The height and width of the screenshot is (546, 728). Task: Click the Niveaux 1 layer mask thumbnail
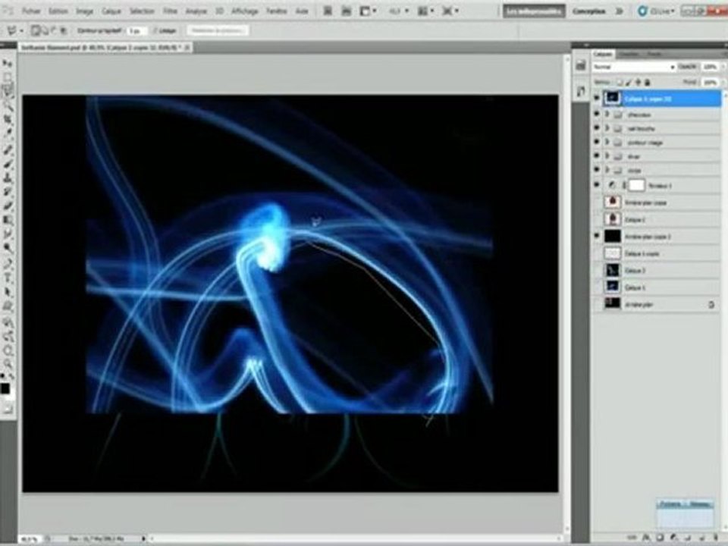[x=636, y=185]
